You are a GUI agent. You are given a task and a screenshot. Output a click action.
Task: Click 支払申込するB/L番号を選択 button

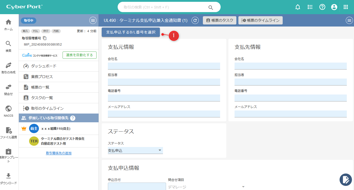pyautogui.click(x=131, y=32)
